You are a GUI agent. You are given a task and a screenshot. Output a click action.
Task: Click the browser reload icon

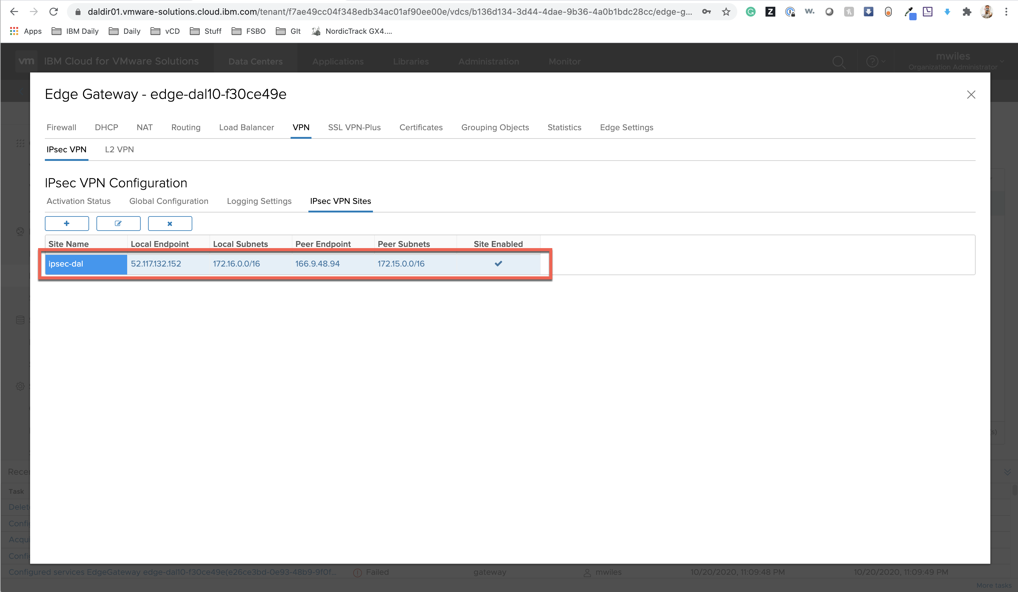click(x=53, y=12)
